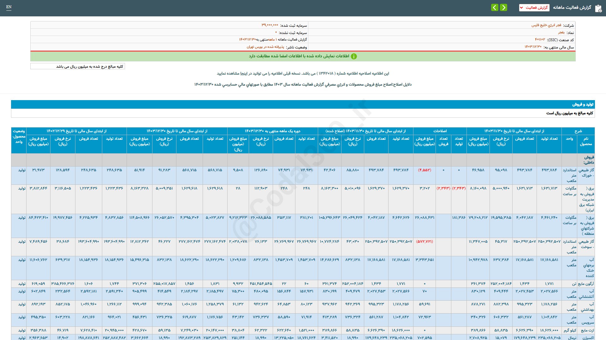This screenshot has width=606, height=340.
Task: Select the ISIC code ۴۰۱۱۰۲
Action: (540, 40)
